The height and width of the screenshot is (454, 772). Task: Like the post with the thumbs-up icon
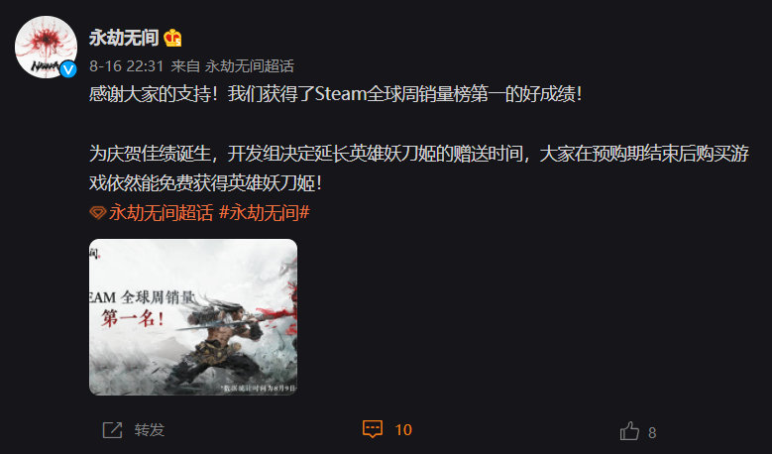(x=629, y=431)
